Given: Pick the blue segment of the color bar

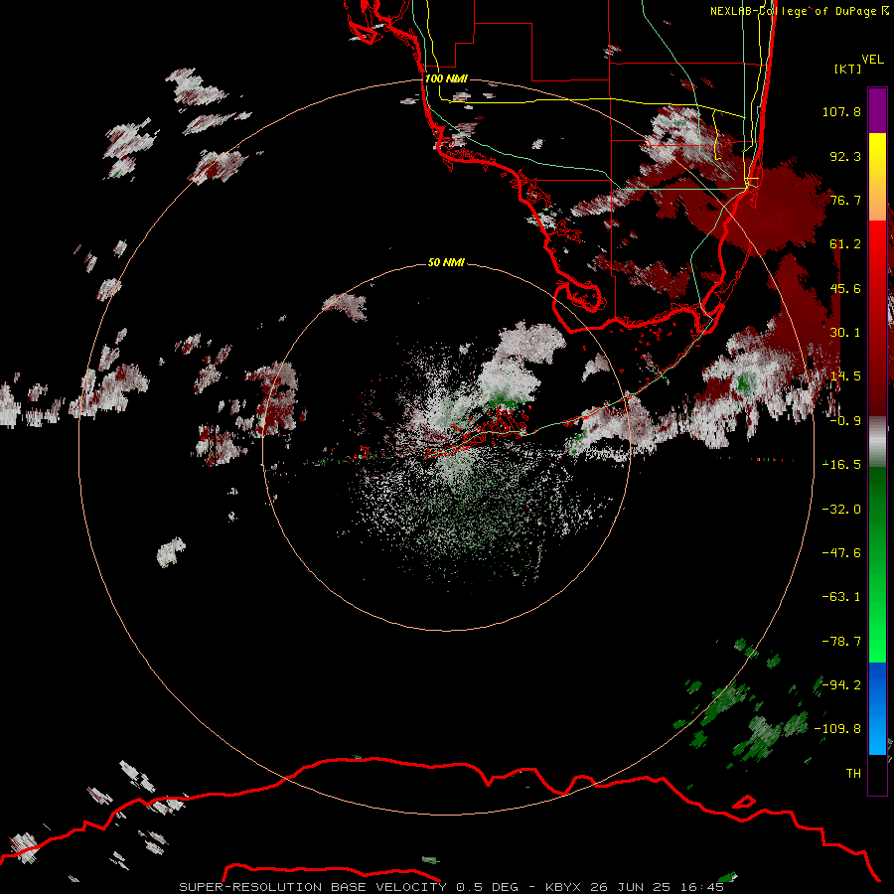Looking at the screenshot, I should point(877,708).
